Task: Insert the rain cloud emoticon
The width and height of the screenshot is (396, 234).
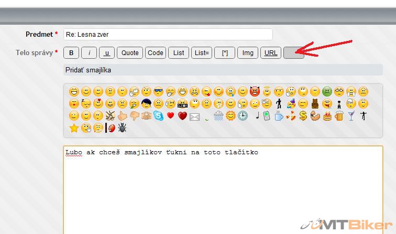Action: 218,116
